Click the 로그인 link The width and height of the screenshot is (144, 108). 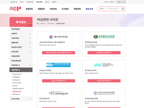click(106, 2)
